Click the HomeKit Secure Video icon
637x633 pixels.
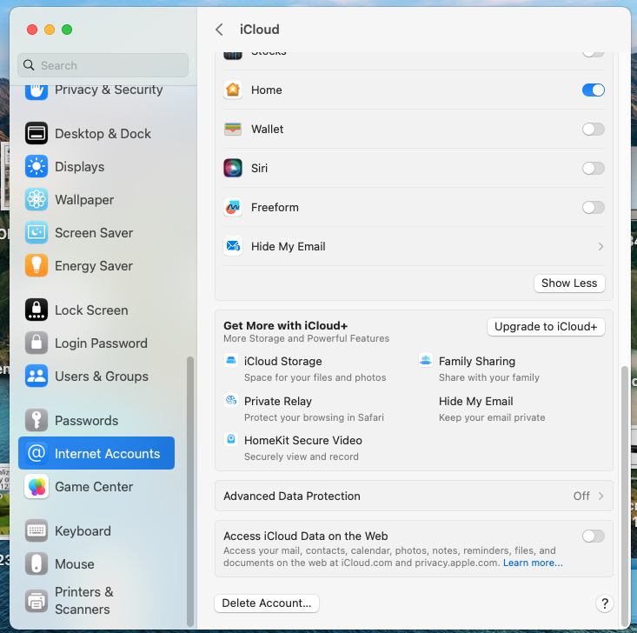[x=231, y=439]
